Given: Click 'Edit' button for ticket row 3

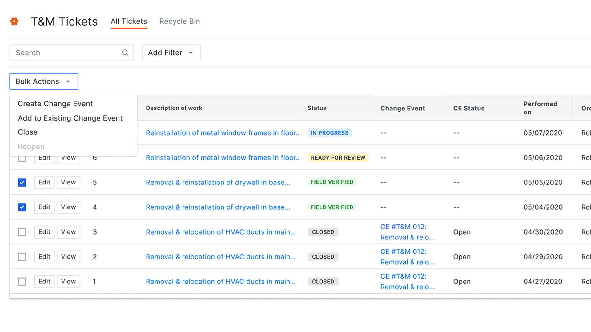Looking at the screenshot, I should point(44,231).
